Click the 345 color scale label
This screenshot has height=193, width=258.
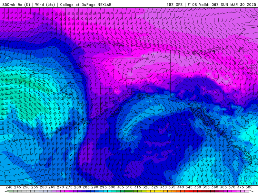189,187
